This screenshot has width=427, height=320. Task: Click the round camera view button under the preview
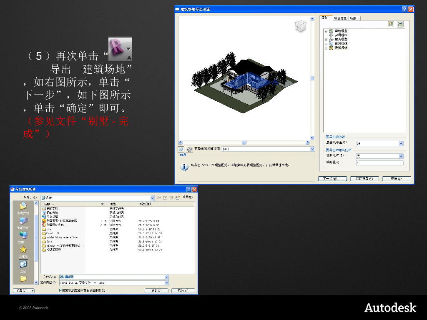coord(190,149)
